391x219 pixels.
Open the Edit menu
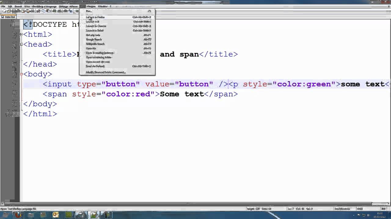click(10, 6)
